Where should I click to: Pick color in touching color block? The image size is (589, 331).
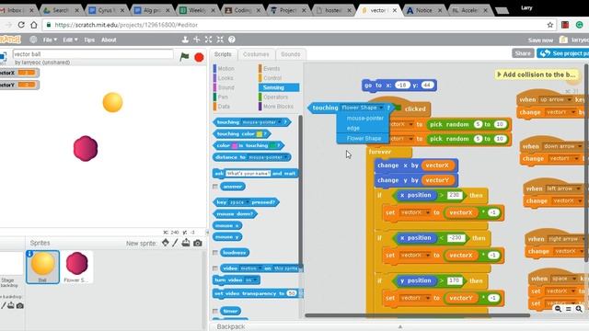click(260, 134)
